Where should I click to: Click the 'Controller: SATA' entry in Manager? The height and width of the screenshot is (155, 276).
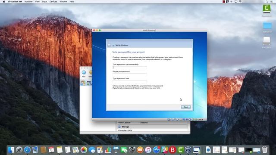click(x=125, y=130)
